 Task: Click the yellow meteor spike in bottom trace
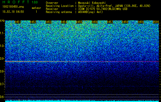(19, 100)
